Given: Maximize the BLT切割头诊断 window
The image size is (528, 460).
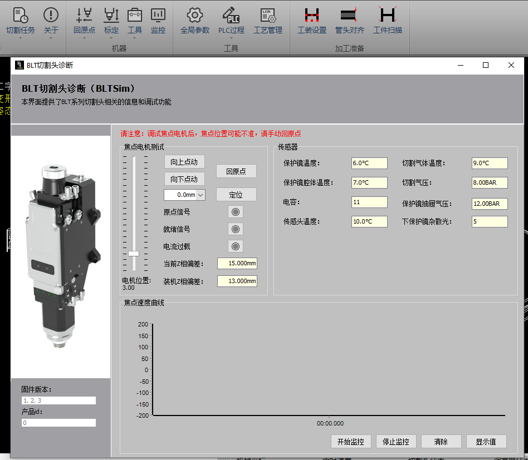Looking at the screenshot, I should pos(486,65).
